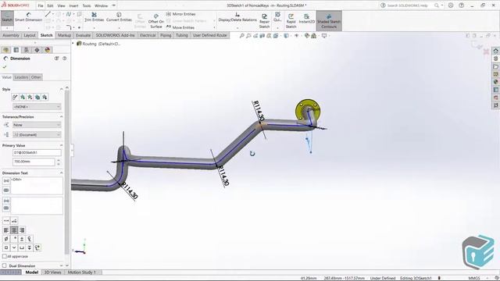Open the Piping ribbon tab
Image resolution: width=500 pixels, height=281 pixels.
(166, 35)
